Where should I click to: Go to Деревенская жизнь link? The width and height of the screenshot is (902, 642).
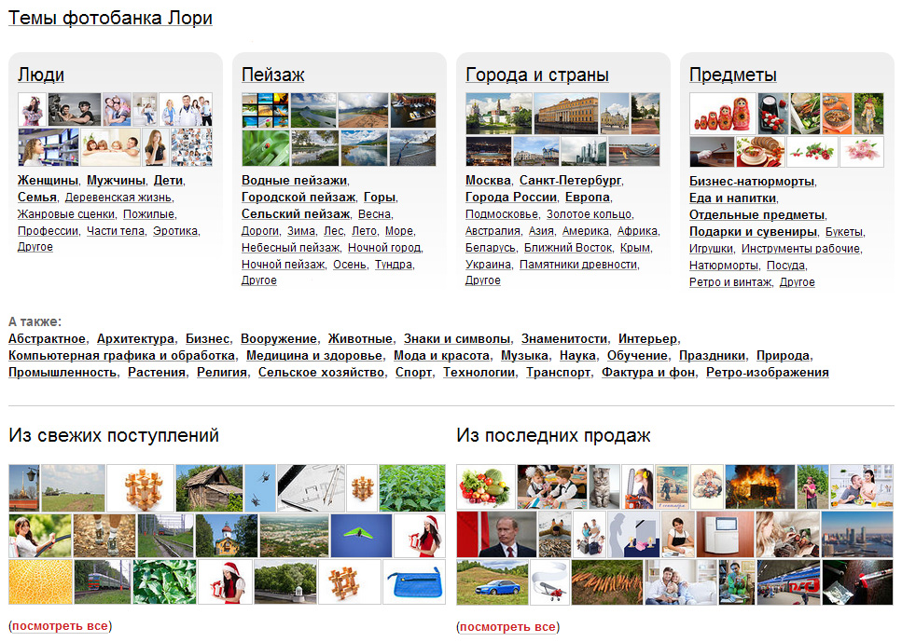pyautogui.click(x=118, y=198)
